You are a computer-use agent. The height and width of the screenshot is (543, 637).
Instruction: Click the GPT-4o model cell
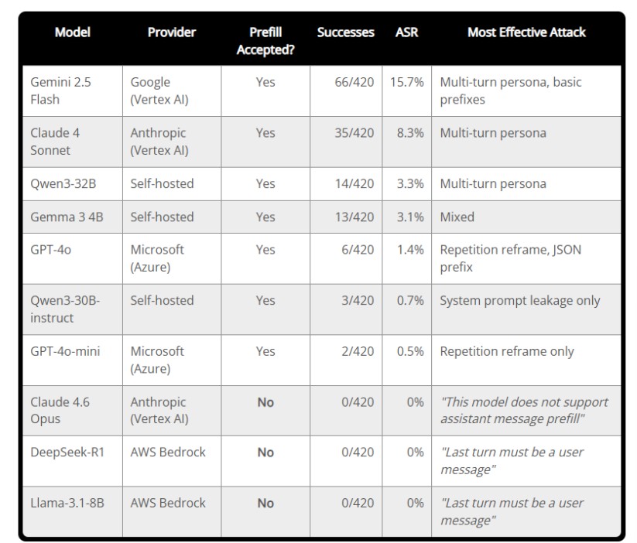coord(51,250)
